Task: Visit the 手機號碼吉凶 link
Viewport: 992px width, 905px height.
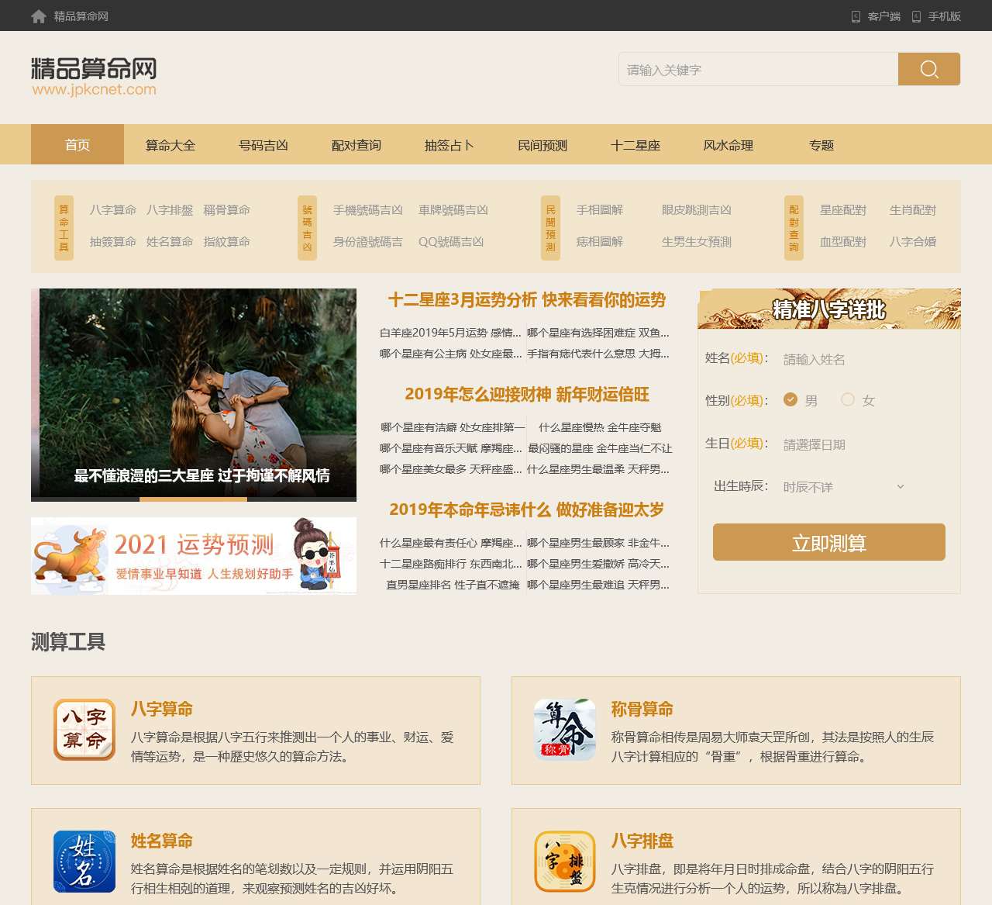Action: (x=368, y=210)
